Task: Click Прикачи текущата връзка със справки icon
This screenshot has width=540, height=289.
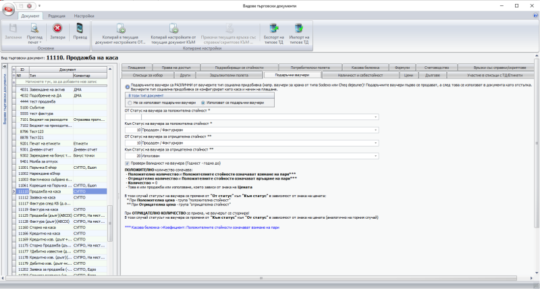Action: tap(229, 33)
